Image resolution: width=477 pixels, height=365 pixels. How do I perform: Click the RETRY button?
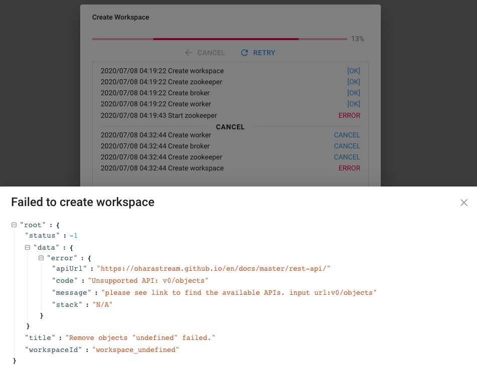258,53
